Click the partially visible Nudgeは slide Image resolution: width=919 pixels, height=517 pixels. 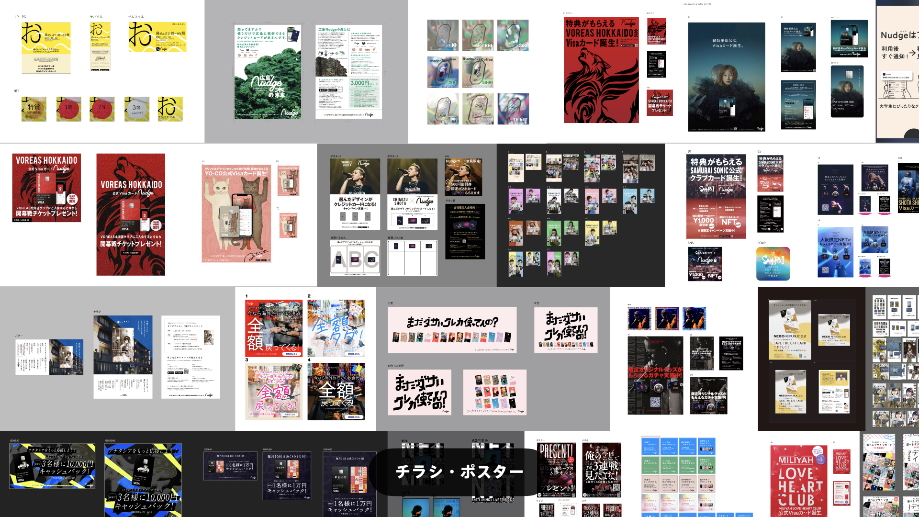click(897, 71)
